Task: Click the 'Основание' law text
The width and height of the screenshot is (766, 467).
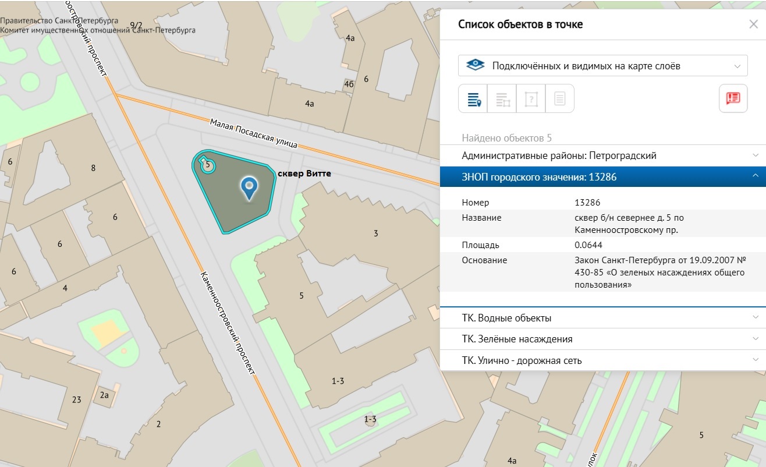Action: coord(660,273)
